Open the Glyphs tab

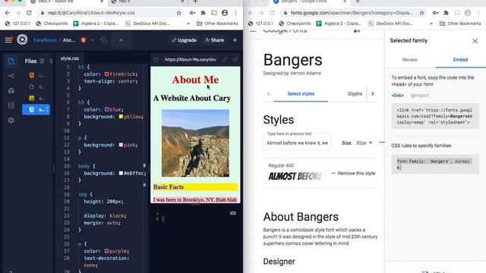coord(355,94)
